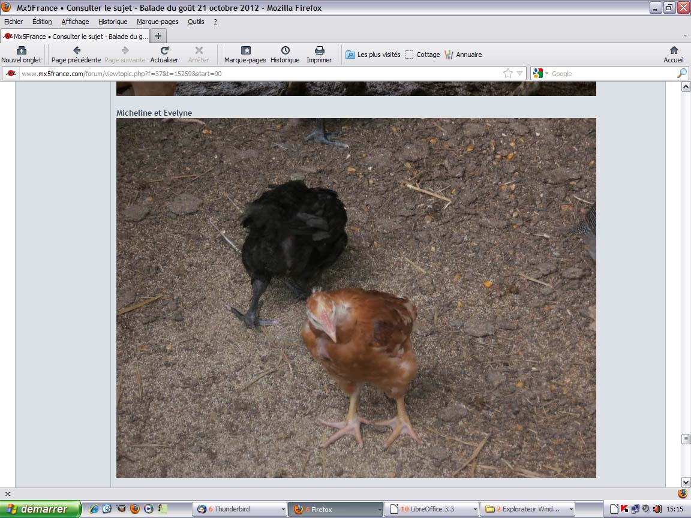Click Micheline et Evelyne caption text

click(154, 113)
